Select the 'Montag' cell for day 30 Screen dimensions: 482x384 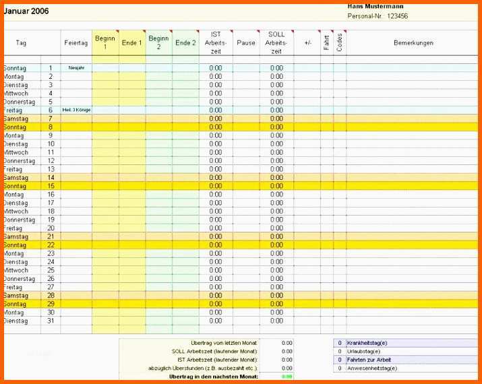22,313
